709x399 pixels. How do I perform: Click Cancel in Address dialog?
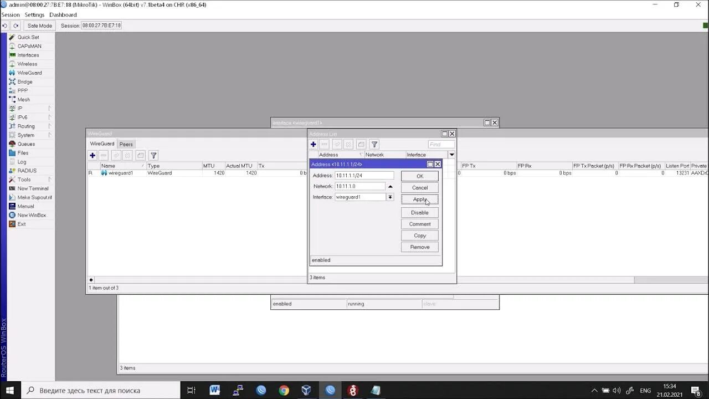420,187
